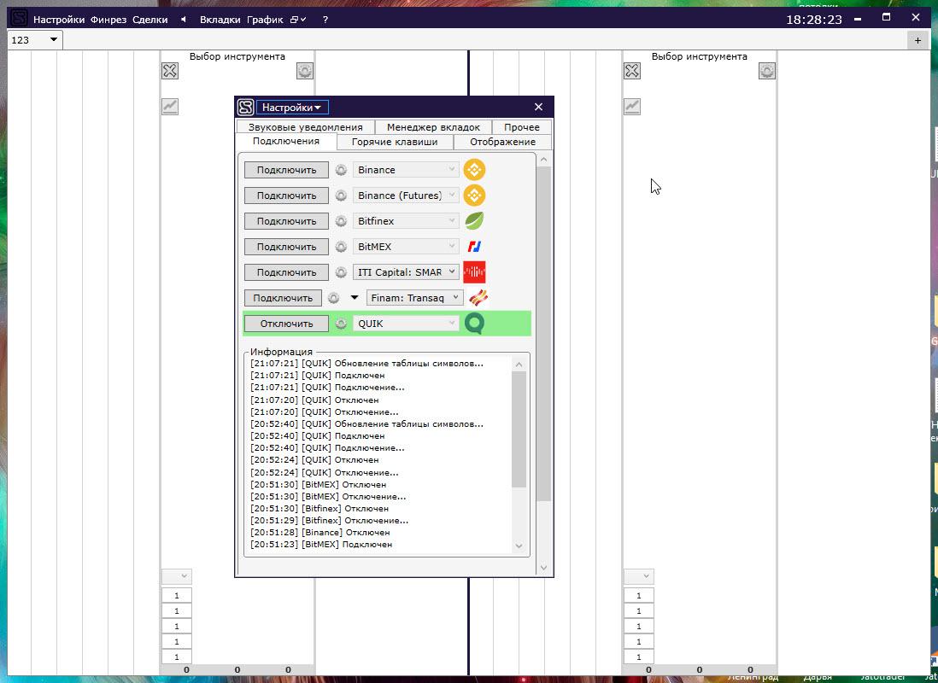
Task: Open the gear settings for Binance (Futures)
Action: (341, 196)
